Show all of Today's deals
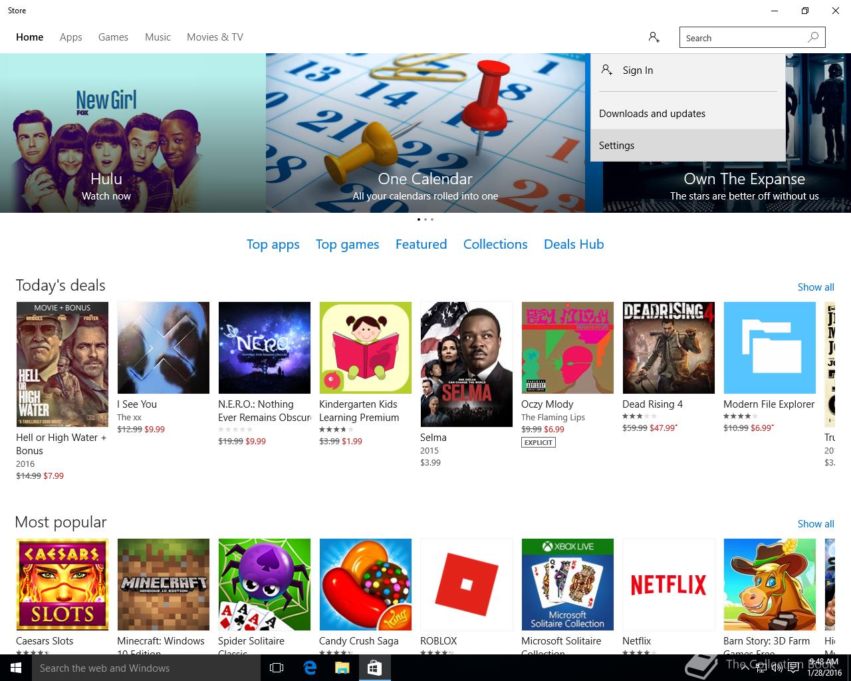 816,287
